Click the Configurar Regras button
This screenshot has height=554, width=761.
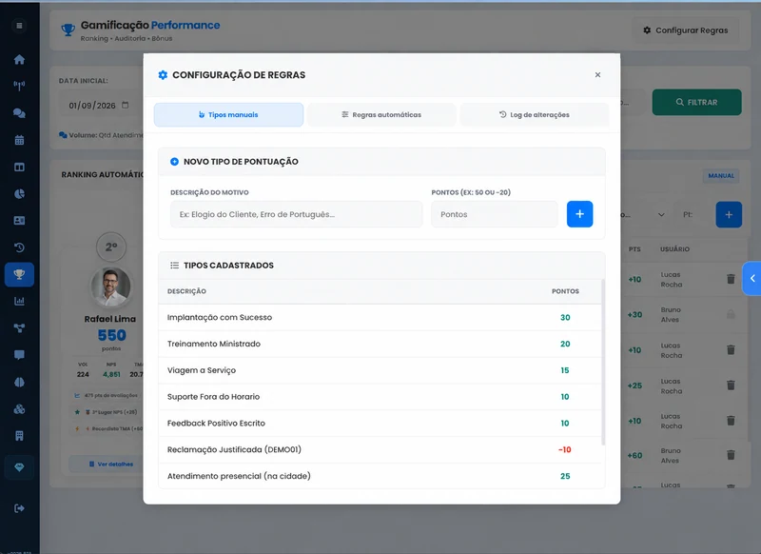686,30
